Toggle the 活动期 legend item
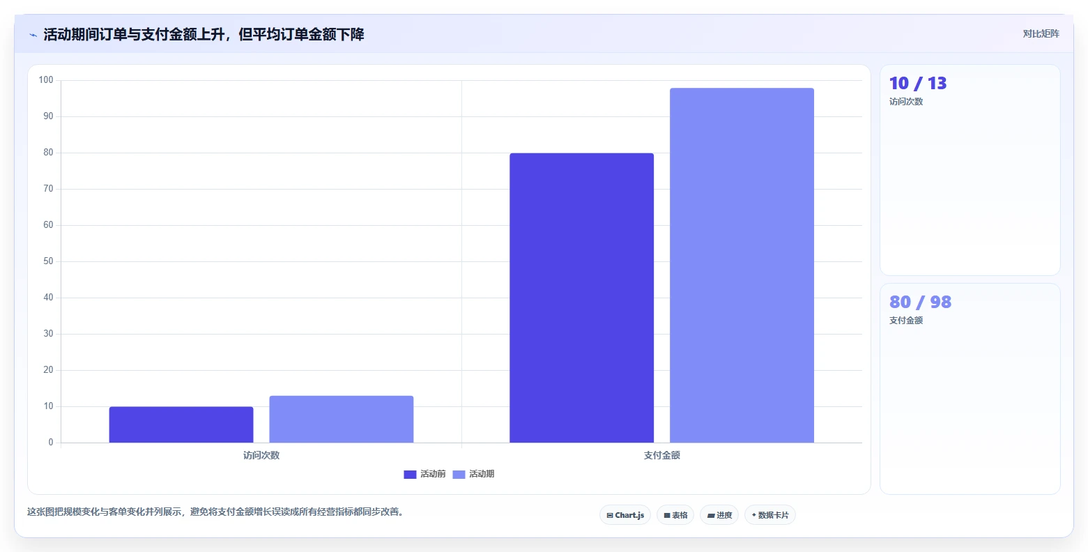The width and height of the screenshot is (1088, 552). [473, 474]
